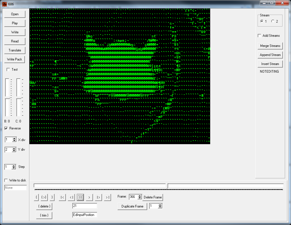This screenshot has width=291, height=225.
Task: Click the Delete Frame button
Action: tap(153, 197)
